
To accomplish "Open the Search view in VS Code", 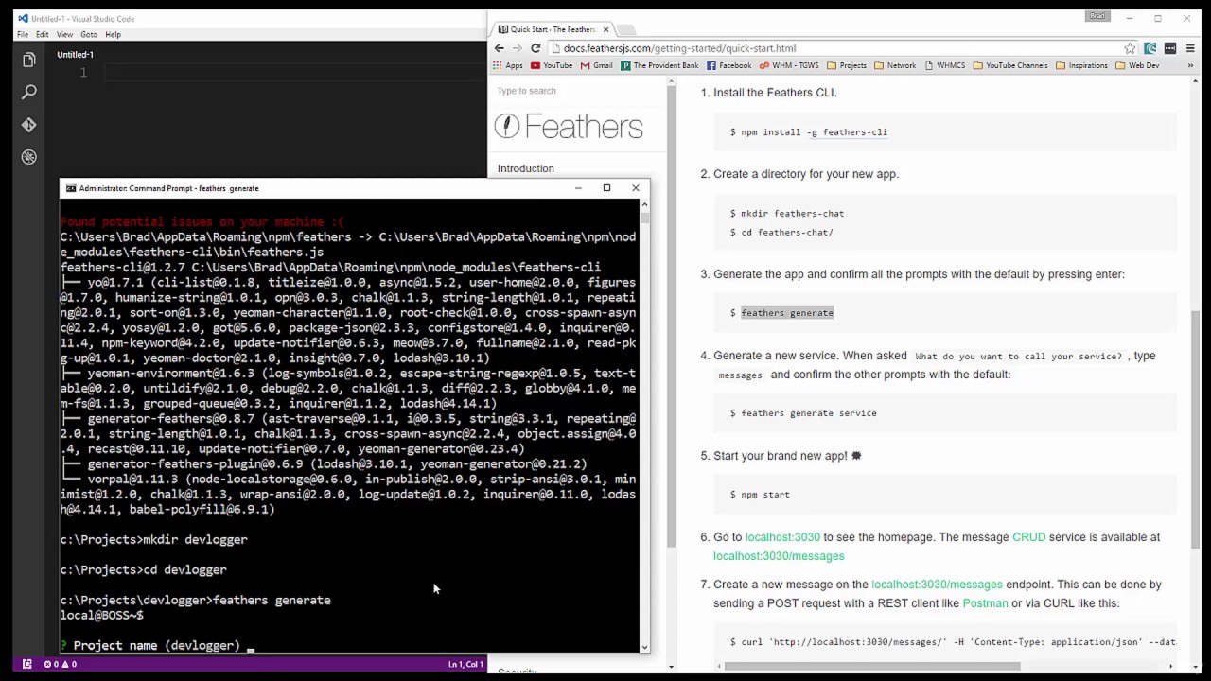I will (x=28, y=92).
